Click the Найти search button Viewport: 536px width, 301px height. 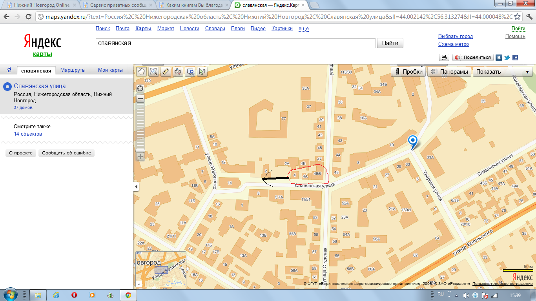coord(390,43)
